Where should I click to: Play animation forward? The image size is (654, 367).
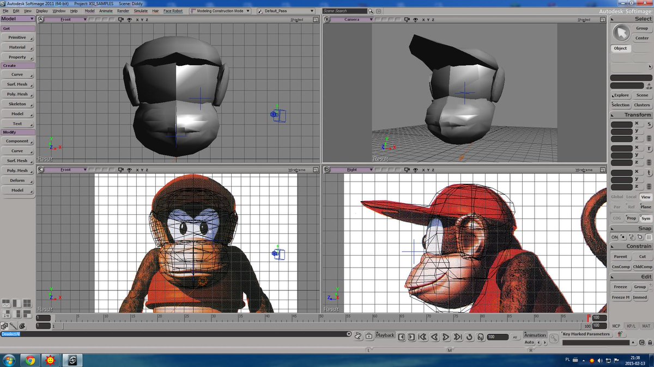click(446, 337)
